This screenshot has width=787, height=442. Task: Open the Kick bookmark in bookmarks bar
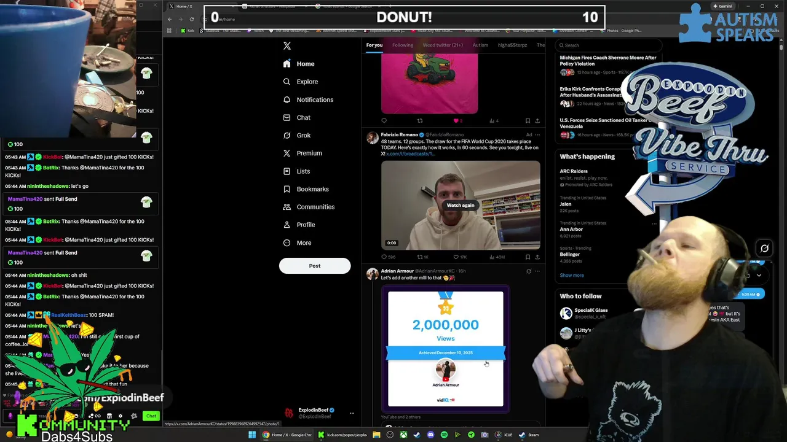tap(188, 30)
